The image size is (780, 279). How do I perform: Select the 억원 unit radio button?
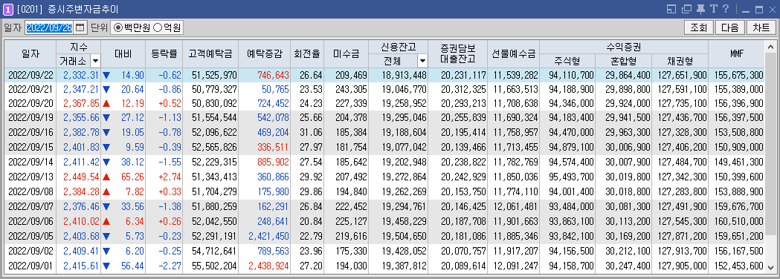(157, 27)
